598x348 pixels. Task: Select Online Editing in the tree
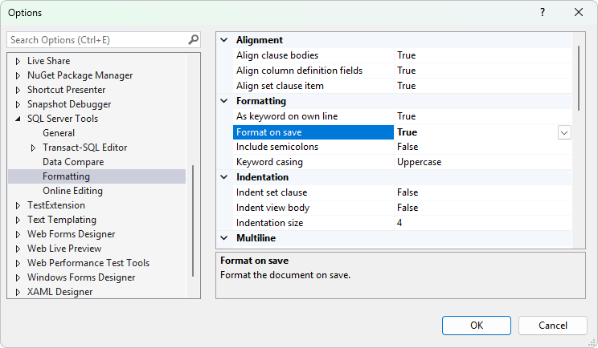[72, 191]
